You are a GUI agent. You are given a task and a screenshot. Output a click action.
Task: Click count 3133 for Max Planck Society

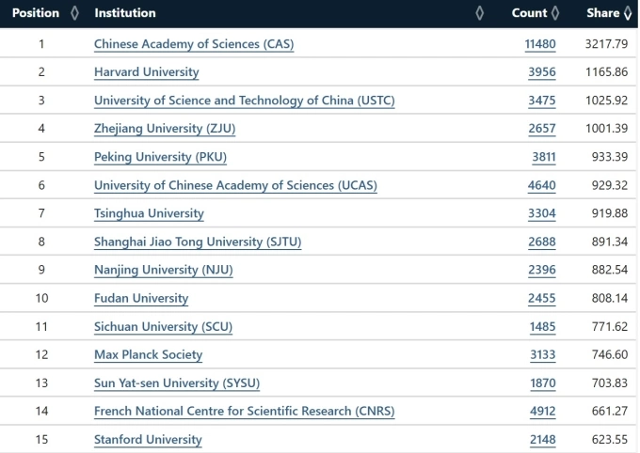[x=543, y=354]
